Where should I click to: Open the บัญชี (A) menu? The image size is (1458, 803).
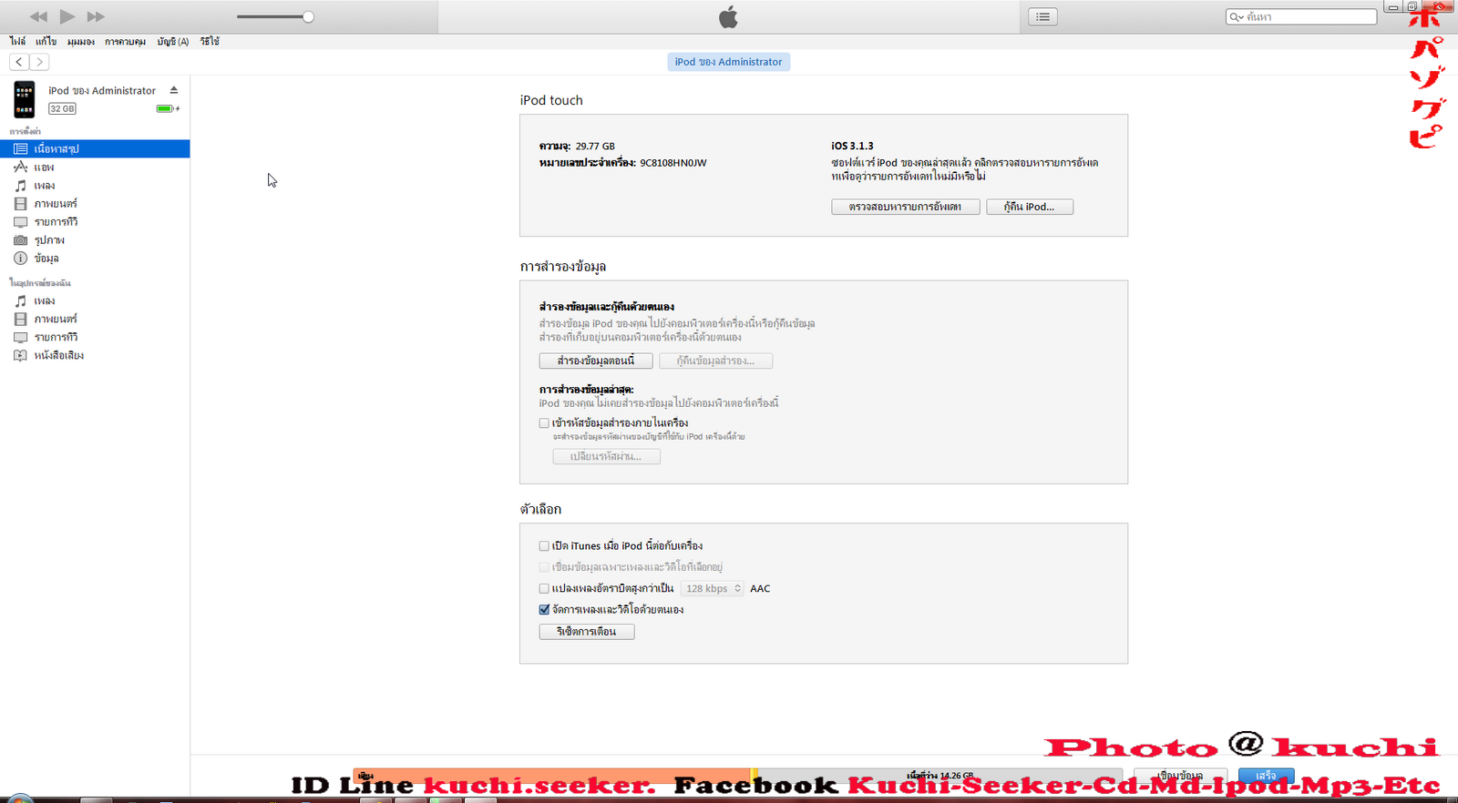[172, 41]
